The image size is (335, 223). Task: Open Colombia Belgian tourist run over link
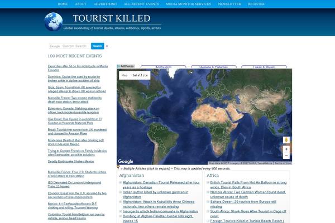pos(76,216)
